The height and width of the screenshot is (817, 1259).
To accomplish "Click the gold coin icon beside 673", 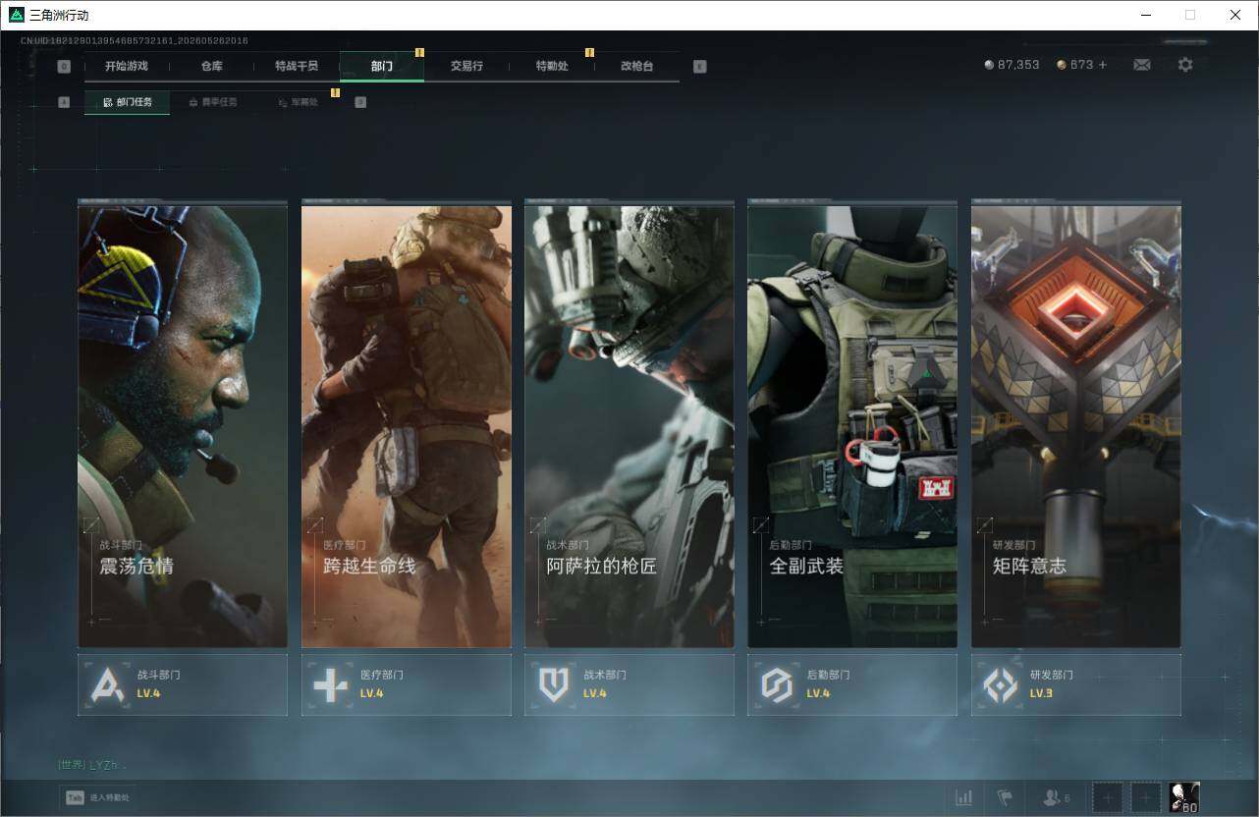I will click(x=1062, y=65).
